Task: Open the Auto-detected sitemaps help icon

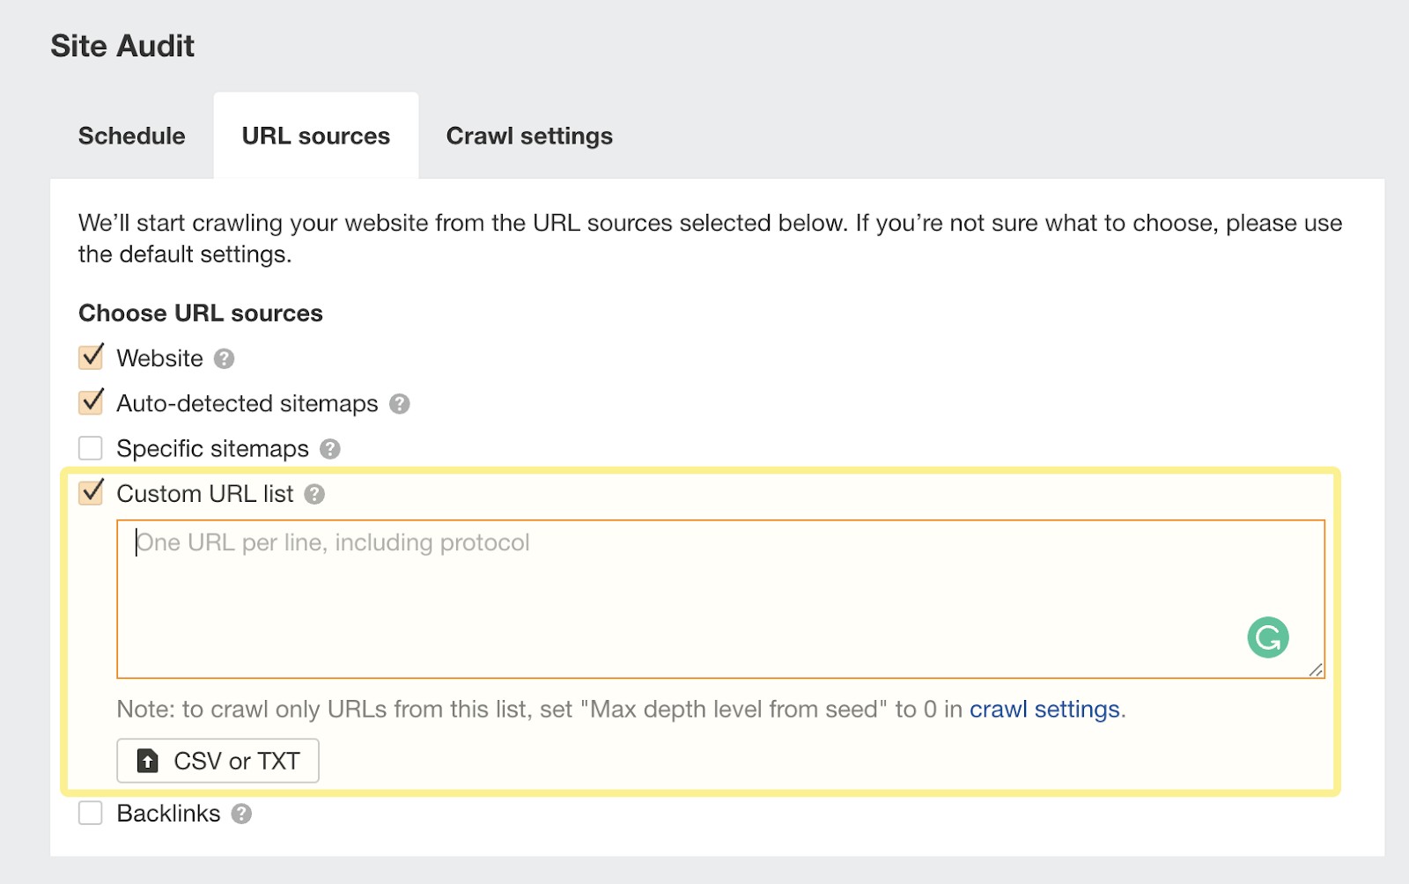Action: [x=399, y=403]
